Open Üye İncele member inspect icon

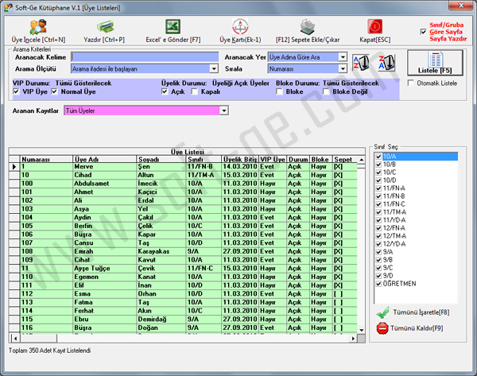coord(38,27)
